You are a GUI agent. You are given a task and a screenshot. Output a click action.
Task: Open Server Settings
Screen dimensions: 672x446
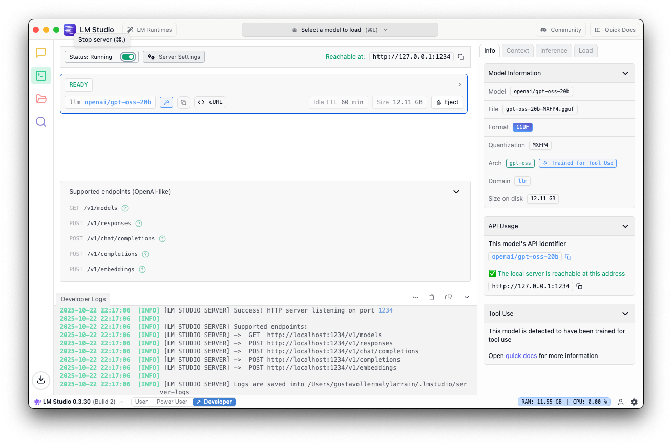click(x=174, y=57)
